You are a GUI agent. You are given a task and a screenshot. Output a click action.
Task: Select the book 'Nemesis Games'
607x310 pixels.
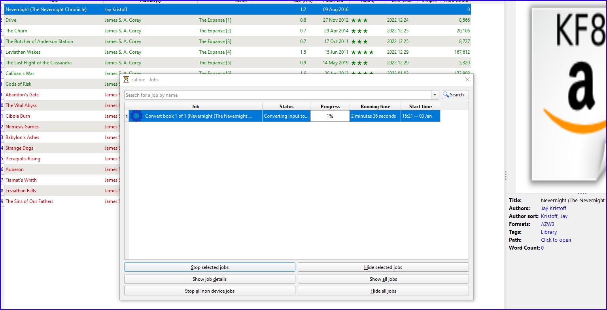(22, 127)
